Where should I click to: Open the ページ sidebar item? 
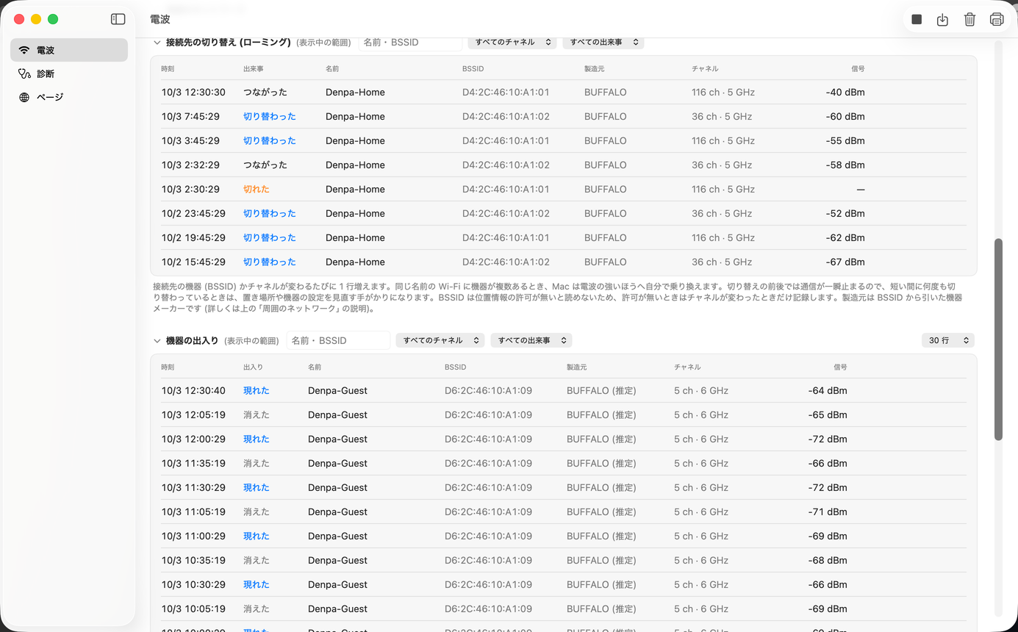[x=69, y=97]
